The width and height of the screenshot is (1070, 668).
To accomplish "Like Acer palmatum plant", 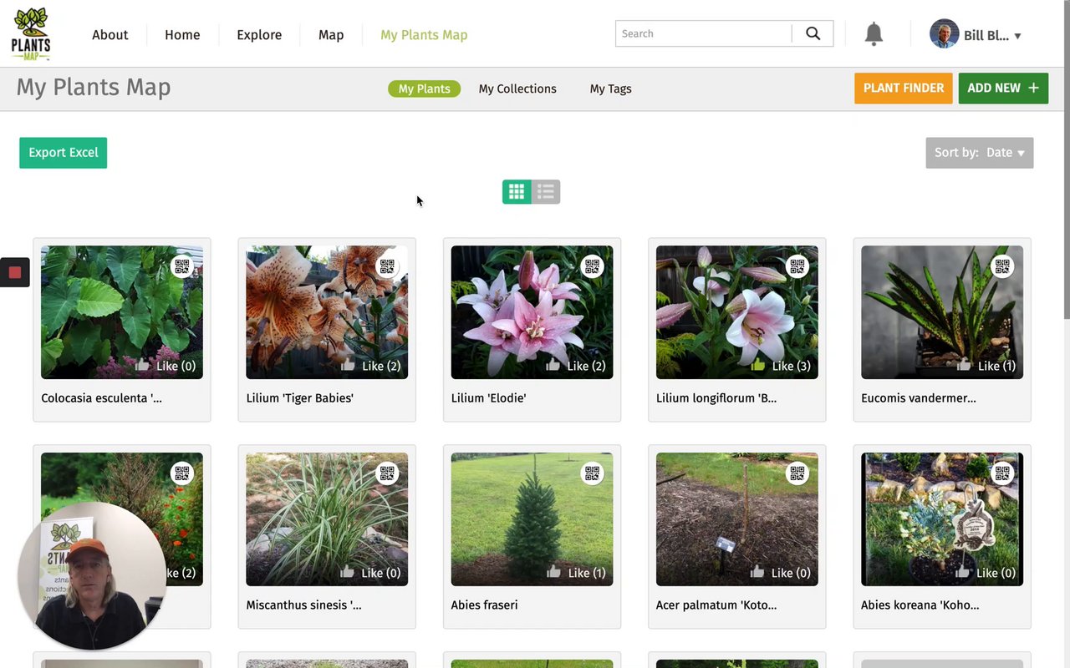I will point(780,573).
